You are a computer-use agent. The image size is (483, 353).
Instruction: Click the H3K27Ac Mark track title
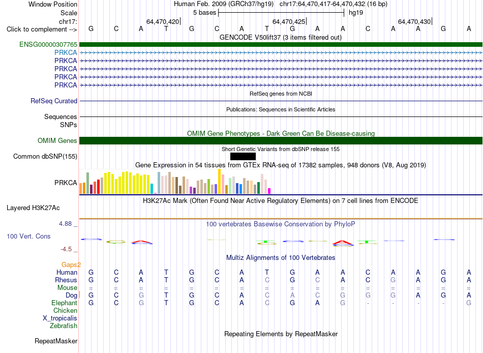(x=281, y=201)
